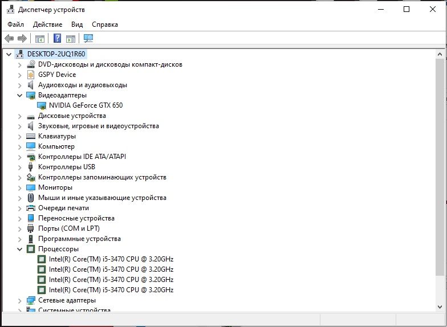Image resolution: width=447 pixels, height=327 pixels.
Task: Open Help via the question mark toolbar icon
Action: [57, 38]
